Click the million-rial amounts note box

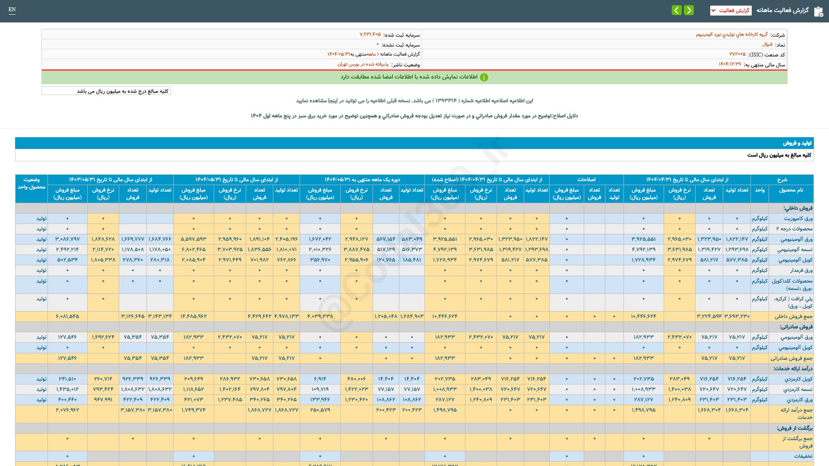pyautogui.click(x=106, y=91)
